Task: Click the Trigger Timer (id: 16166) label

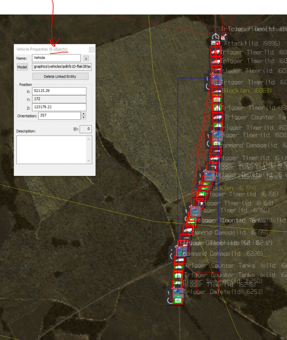Action: 232,210
